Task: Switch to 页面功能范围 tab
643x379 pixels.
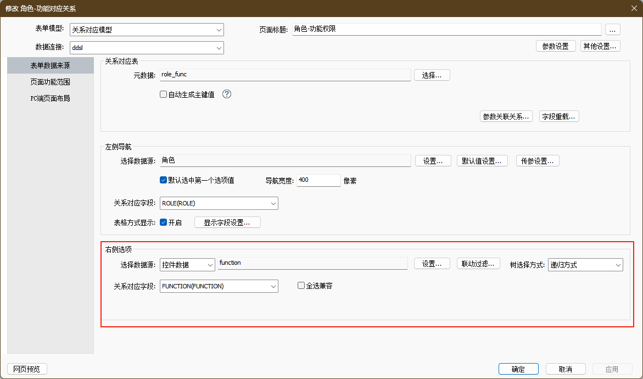Action: click(x=50, y=82)
